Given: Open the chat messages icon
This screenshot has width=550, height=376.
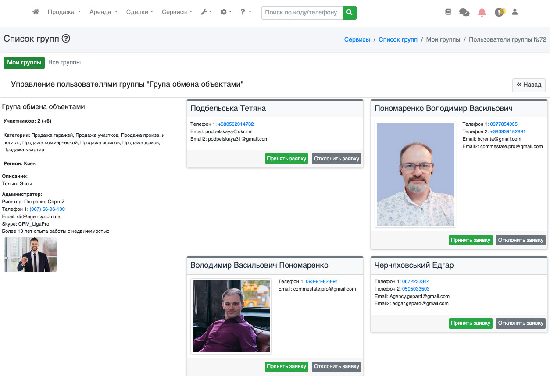Looking at the screenshot, I should click(x=464, y=12).
